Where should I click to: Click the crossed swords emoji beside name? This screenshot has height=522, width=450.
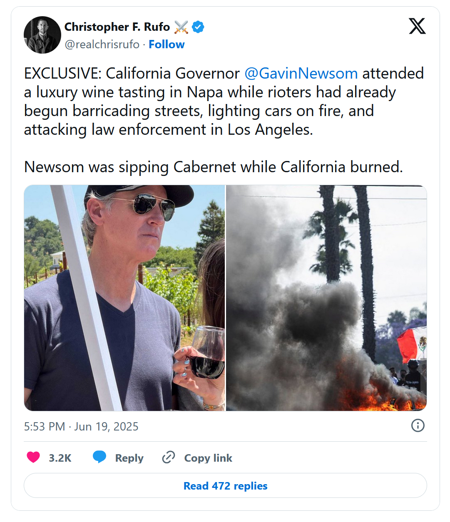pyautogui.click(x=181, y=27)
